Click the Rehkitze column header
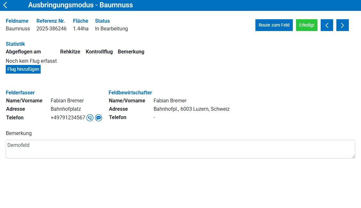Viewport: 361px width, 208px height. point(70,52)
